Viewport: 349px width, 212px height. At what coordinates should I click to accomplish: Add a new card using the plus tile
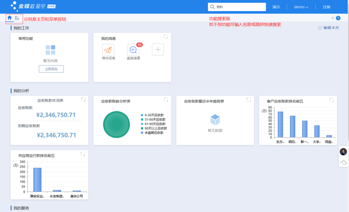158,49
